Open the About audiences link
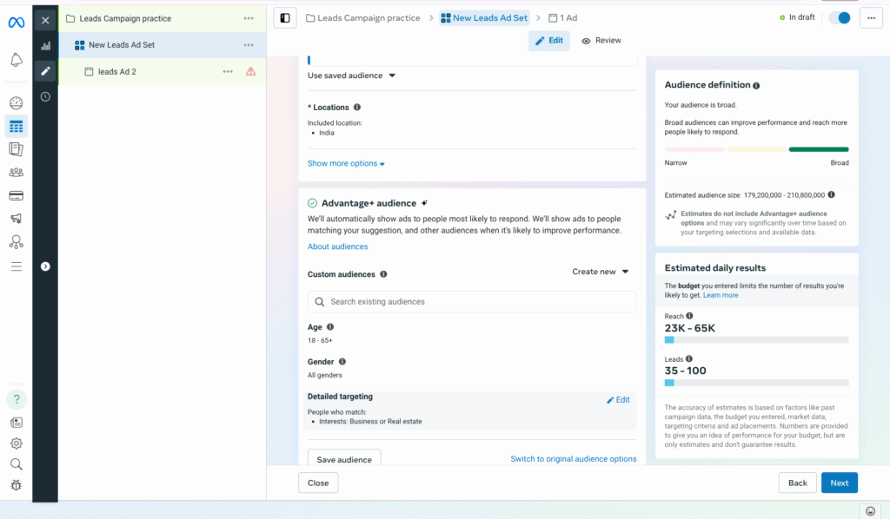The image size is (890, 519). coord(338,246)
